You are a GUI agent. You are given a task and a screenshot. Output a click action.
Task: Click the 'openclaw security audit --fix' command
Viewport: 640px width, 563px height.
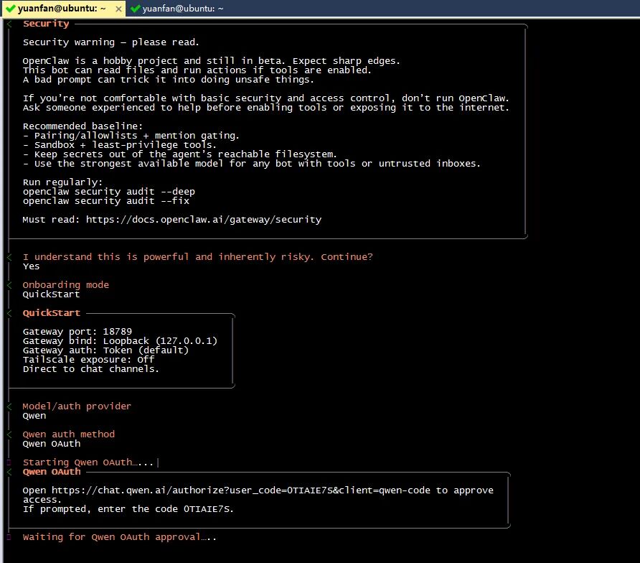click(105, 201)
